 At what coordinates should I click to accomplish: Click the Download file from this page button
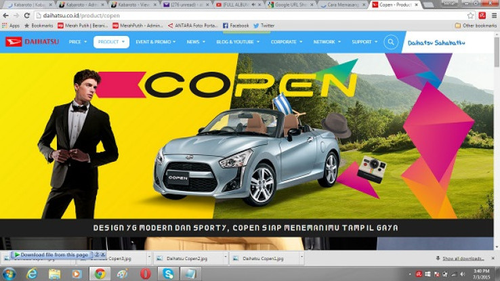pos(52,255)
